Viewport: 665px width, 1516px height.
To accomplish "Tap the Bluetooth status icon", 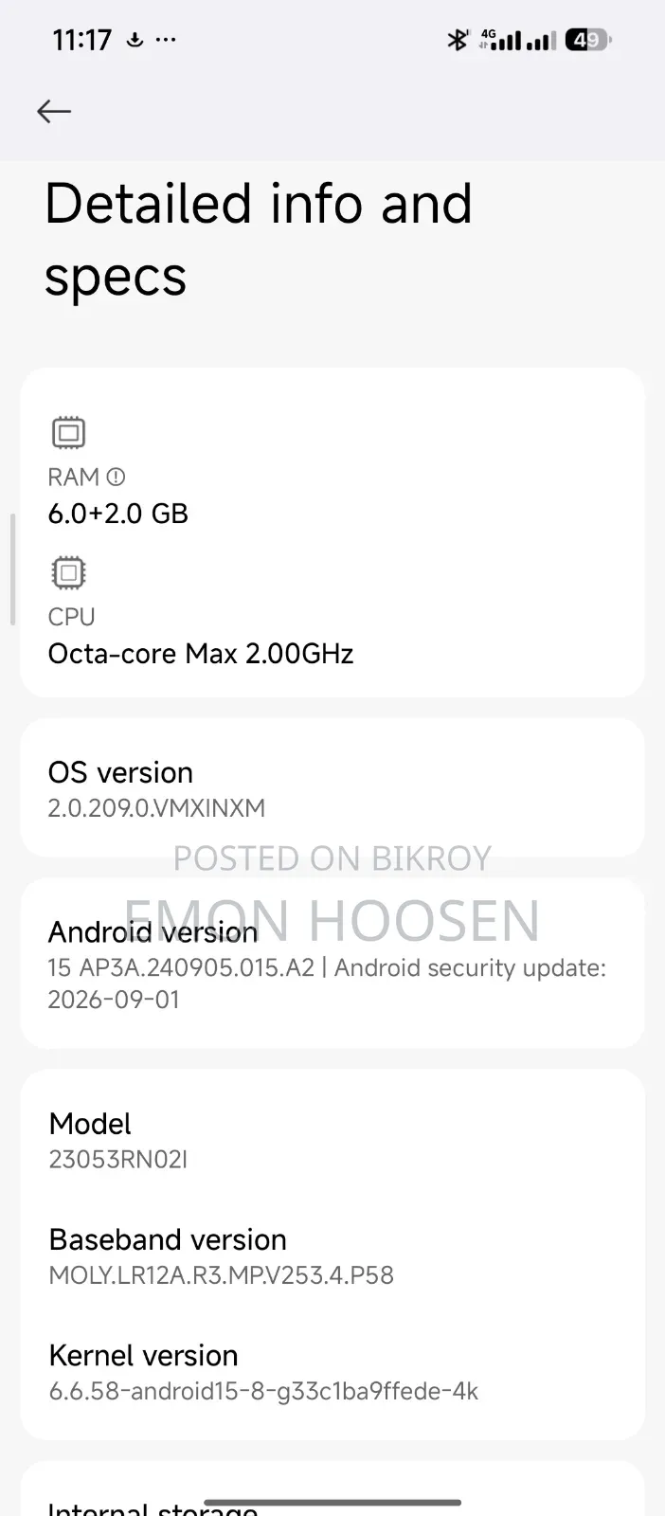I will pos(458,40).
